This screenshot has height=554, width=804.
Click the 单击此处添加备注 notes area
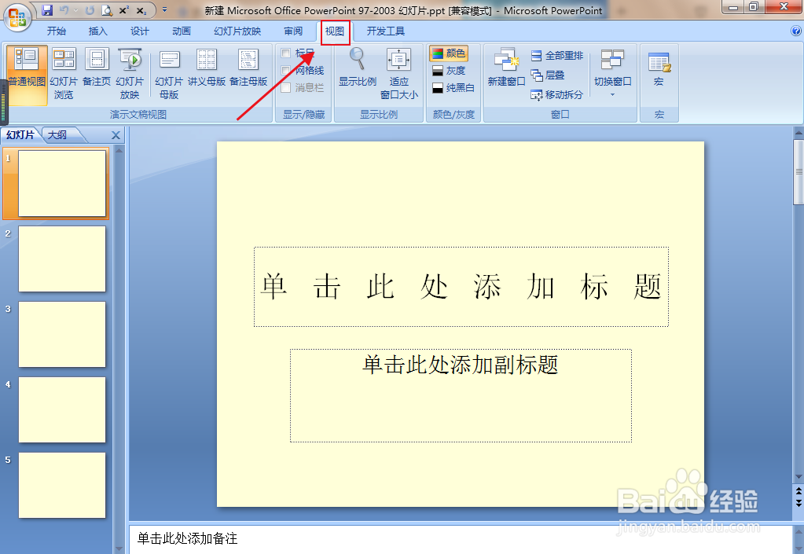[x=461, y=538]
